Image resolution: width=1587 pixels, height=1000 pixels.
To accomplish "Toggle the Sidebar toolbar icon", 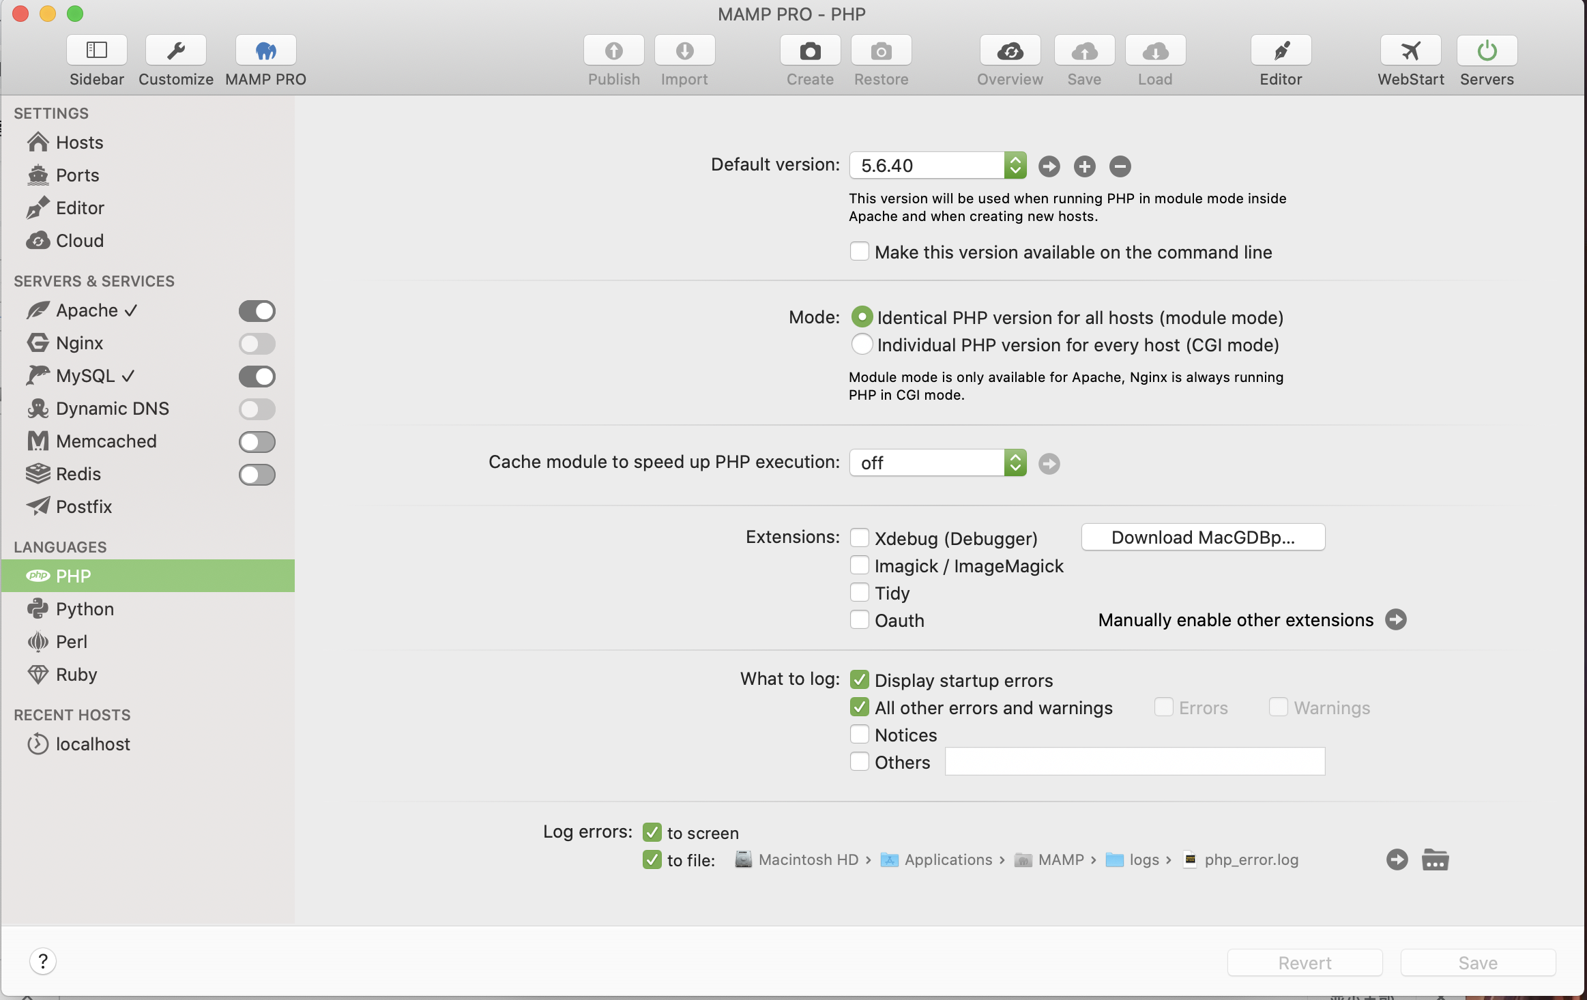I will tap(97, 50).
